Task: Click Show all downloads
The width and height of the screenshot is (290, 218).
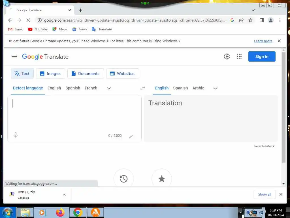Action: tap(265, 194)
